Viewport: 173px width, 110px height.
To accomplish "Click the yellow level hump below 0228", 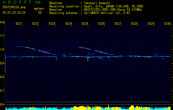I will click(132, 108).
